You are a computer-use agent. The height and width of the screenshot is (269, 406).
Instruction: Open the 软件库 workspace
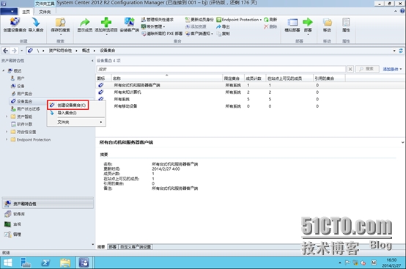[x=48, y=214]
